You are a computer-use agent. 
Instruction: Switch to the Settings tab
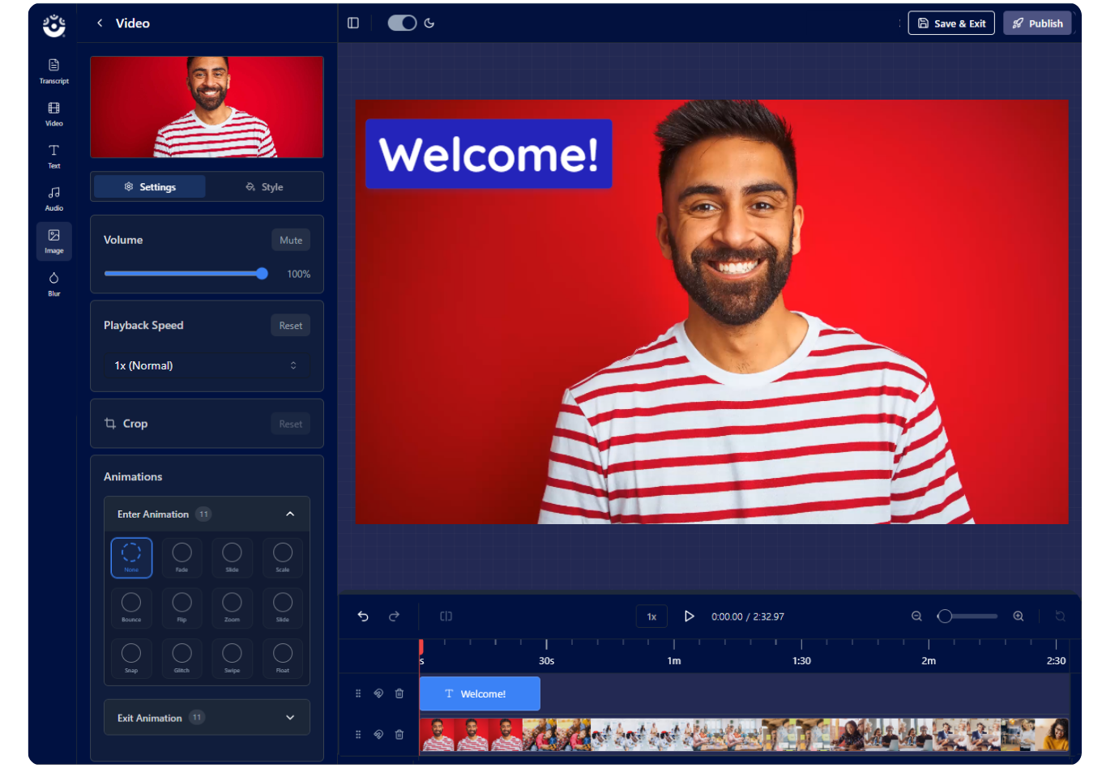click(x=150, y=187)
